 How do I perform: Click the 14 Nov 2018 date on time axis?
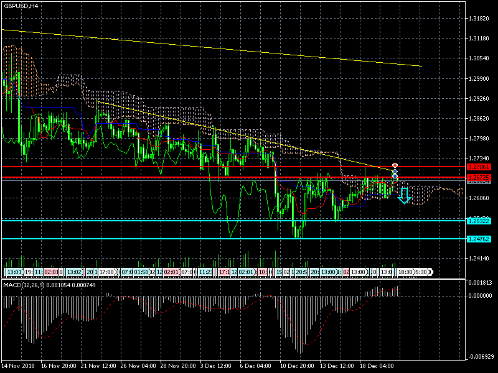19,367
